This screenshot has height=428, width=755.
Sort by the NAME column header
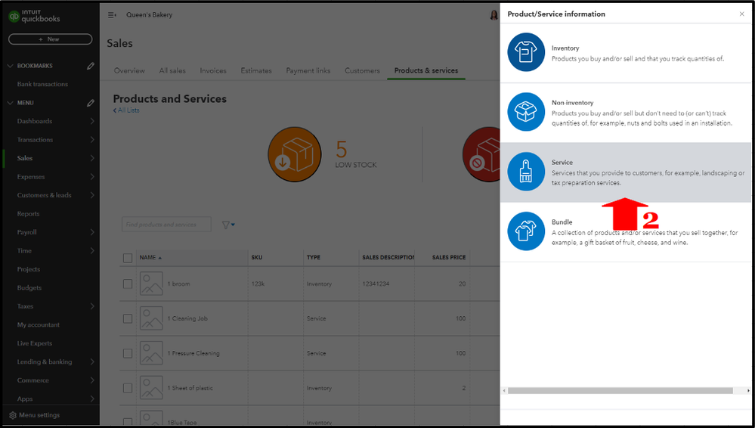tap(150, 258)
